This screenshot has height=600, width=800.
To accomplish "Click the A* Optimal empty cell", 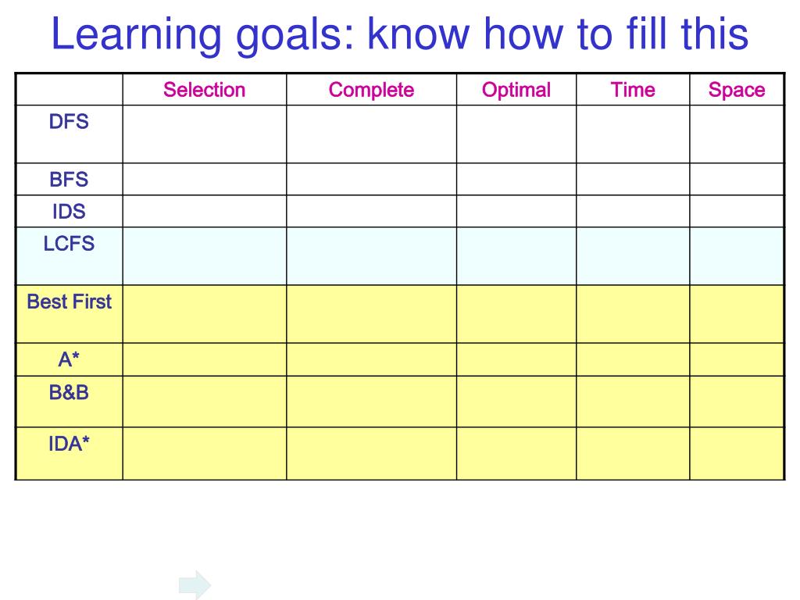I will coord(516,359).
